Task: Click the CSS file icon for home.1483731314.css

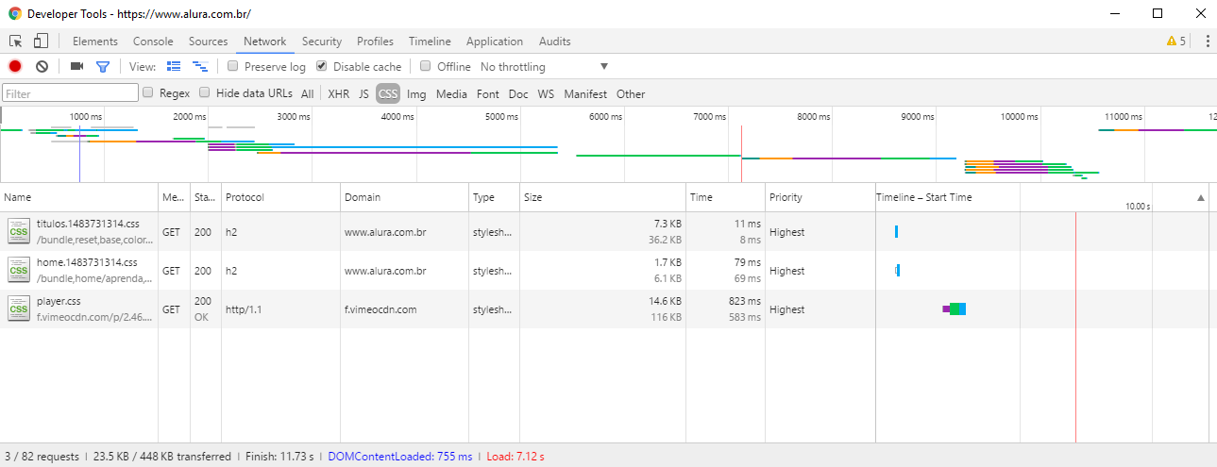Action: click(x=19, y=270)
